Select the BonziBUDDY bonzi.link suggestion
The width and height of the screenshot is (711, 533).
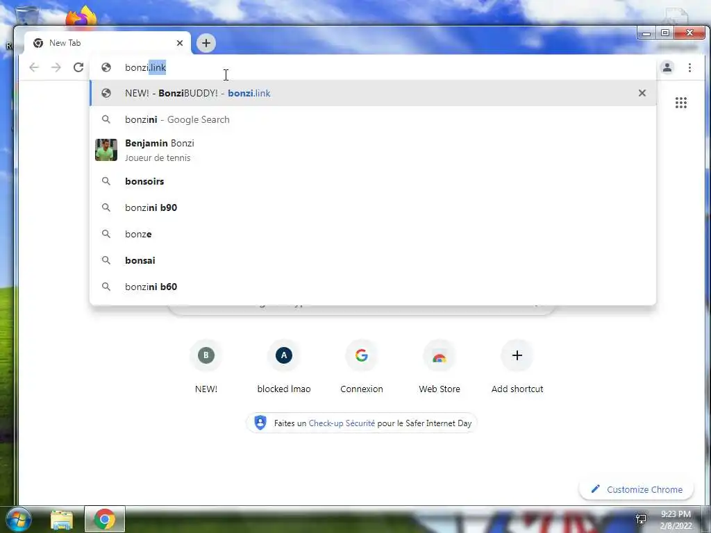(373, 93)
